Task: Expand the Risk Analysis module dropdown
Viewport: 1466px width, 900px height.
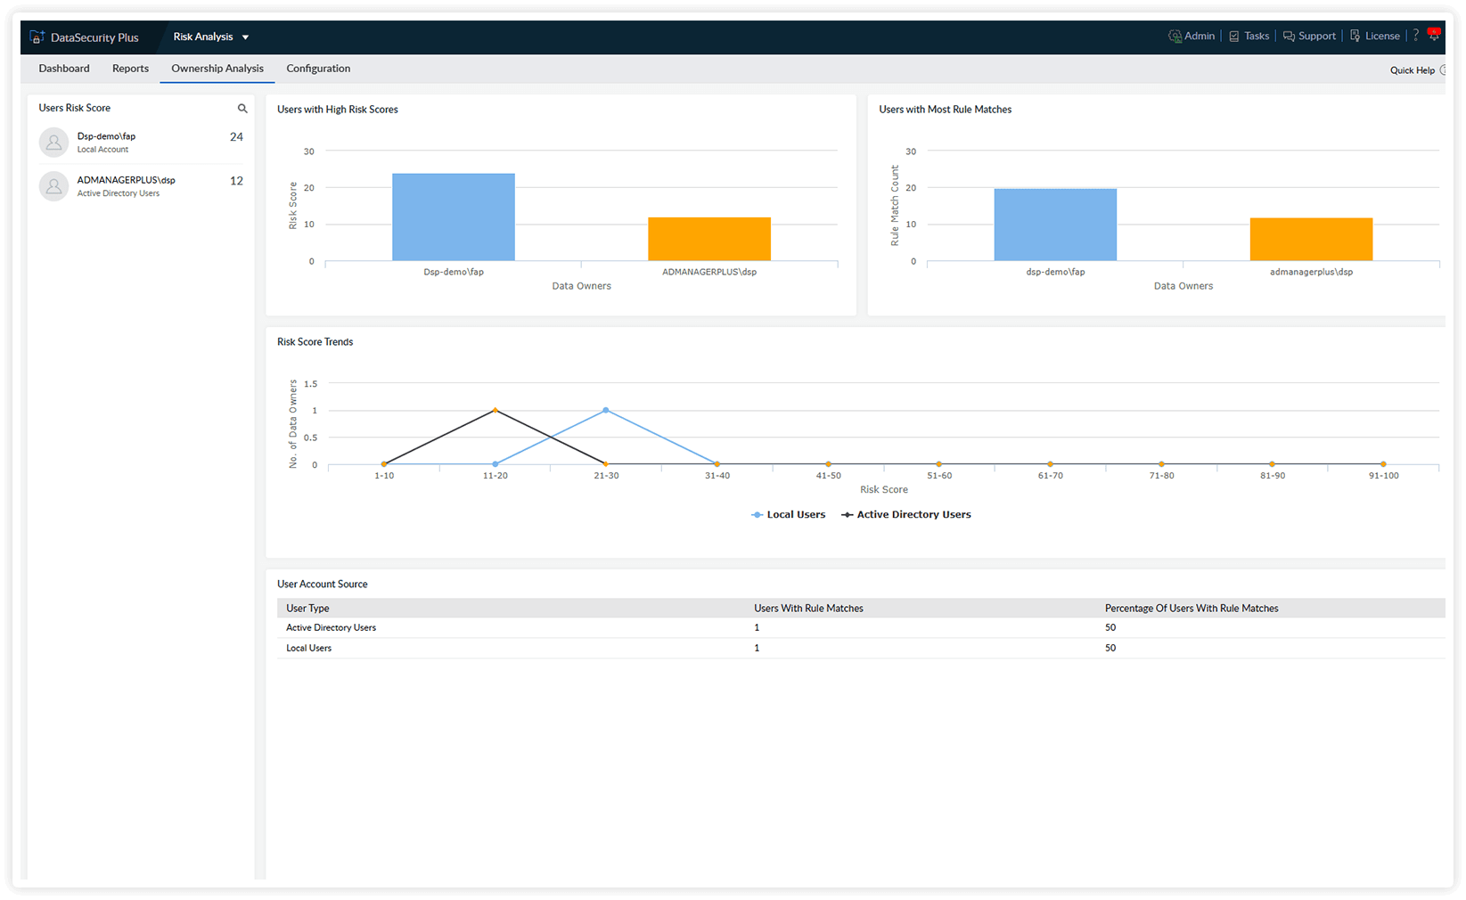Action: (x=211, y=37)
